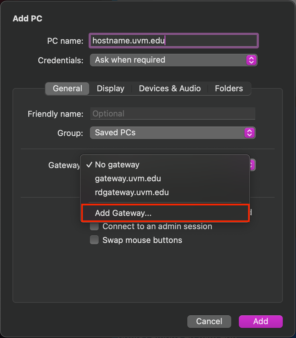Click the Group up-down chevron icon
Screen dimensions: 296x338
[249, 133]
